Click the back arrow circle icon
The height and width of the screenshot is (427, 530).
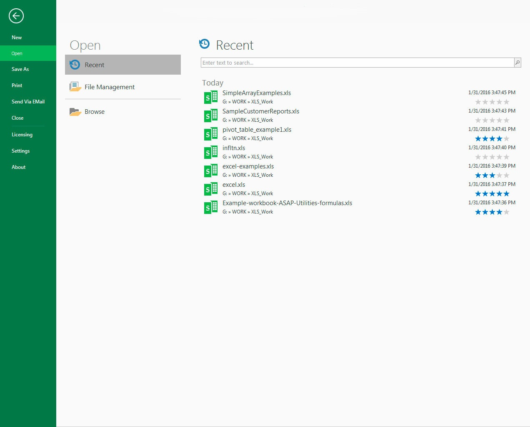click(x=16, y=16)
